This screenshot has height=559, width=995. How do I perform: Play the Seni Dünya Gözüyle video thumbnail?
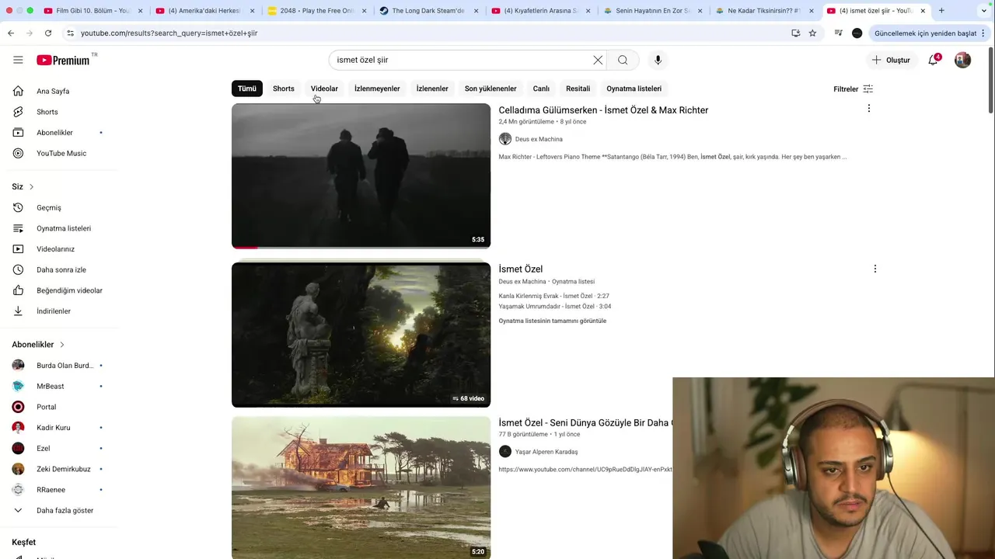coord(361,488)
